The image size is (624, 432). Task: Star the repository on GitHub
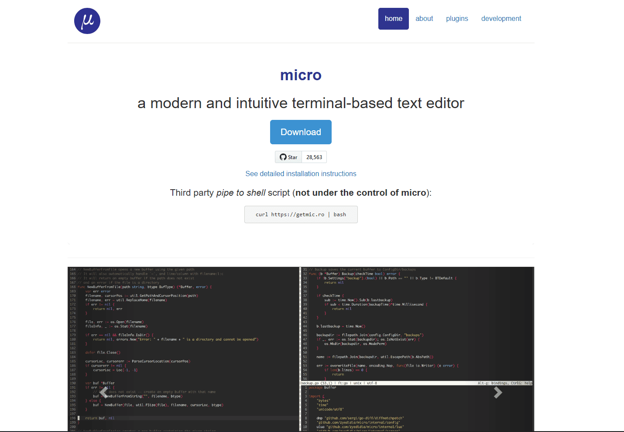tap(288, 157)
